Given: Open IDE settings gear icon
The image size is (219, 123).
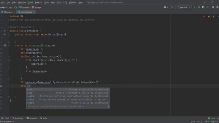Looking at the screenshot, I should [x=218, y=7].
